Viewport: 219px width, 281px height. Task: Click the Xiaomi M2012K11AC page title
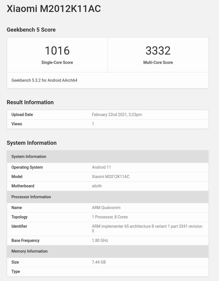[53, 9]
